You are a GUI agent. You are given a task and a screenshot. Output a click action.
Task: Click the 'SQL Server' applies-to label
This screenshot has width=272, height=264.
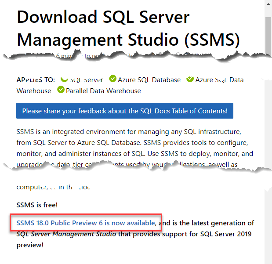87,80
